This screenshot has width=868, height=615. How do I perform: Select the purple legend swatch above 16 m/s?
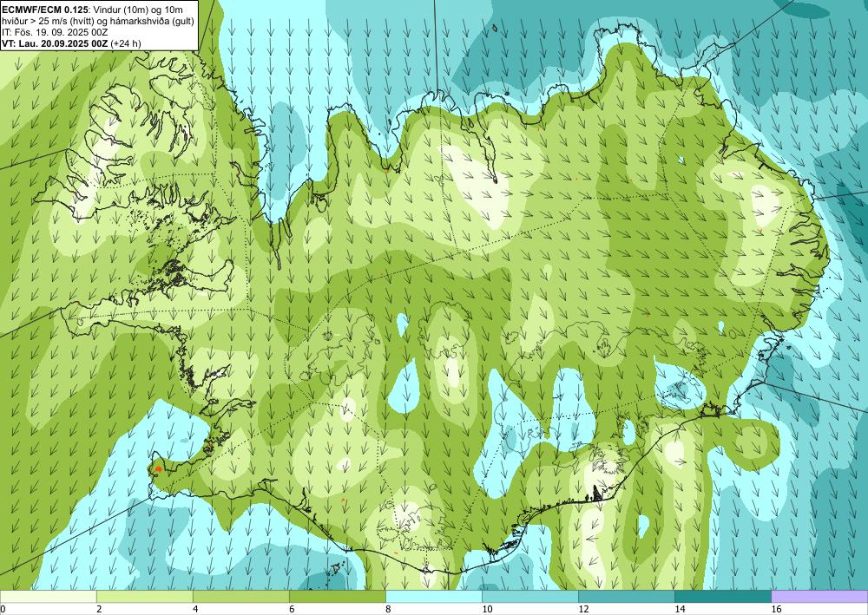pyautogui.click(x=820, y=597)
